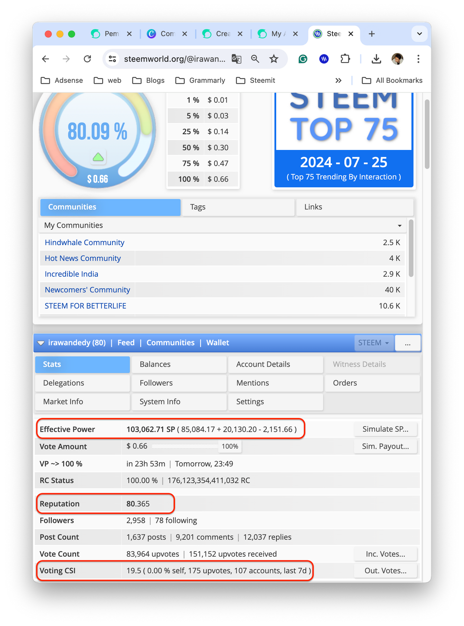464x626 pixels.
Task: Open the Adsense bookmark folder
Action: (x=62, y=80)
